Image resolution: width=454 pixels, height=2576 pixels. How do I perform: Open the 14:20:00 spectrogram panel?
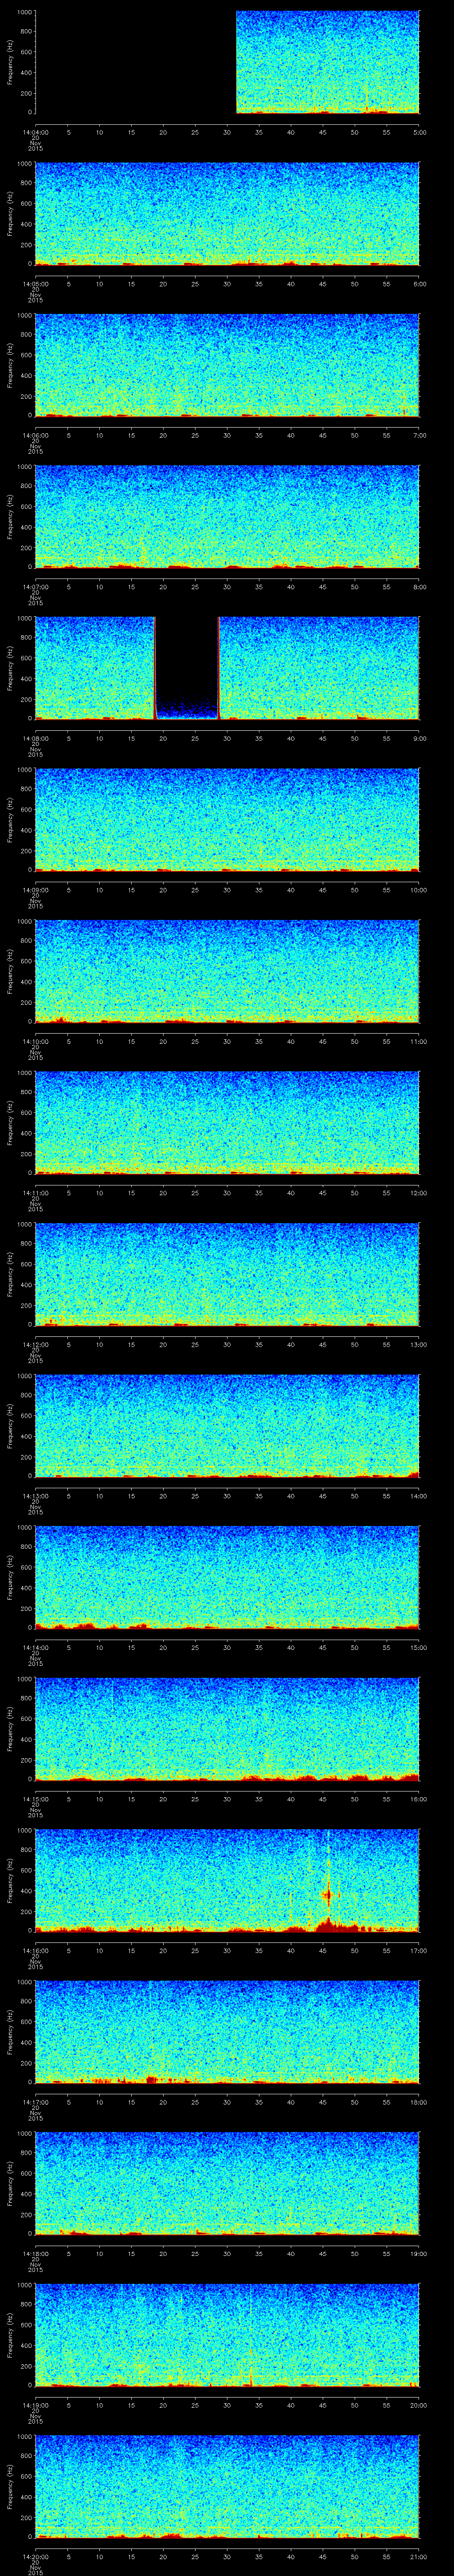(x=227, y=2486)
